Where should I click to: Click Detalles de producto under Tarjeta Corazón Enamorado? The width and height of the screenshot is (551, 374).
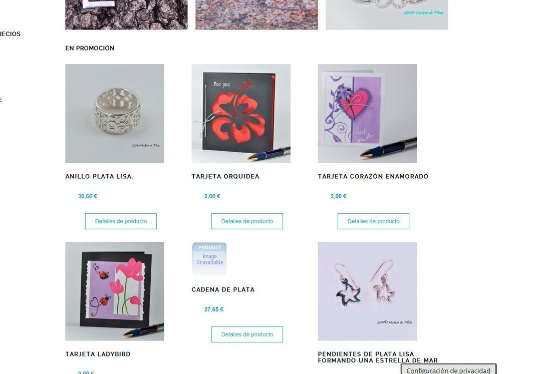click(x=373, y=221)
